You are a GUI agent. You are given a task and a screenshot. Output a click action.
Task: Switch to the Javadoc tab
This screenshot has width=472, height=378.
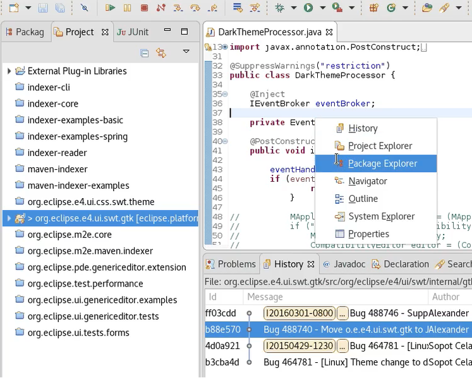(x=344, y=264)
